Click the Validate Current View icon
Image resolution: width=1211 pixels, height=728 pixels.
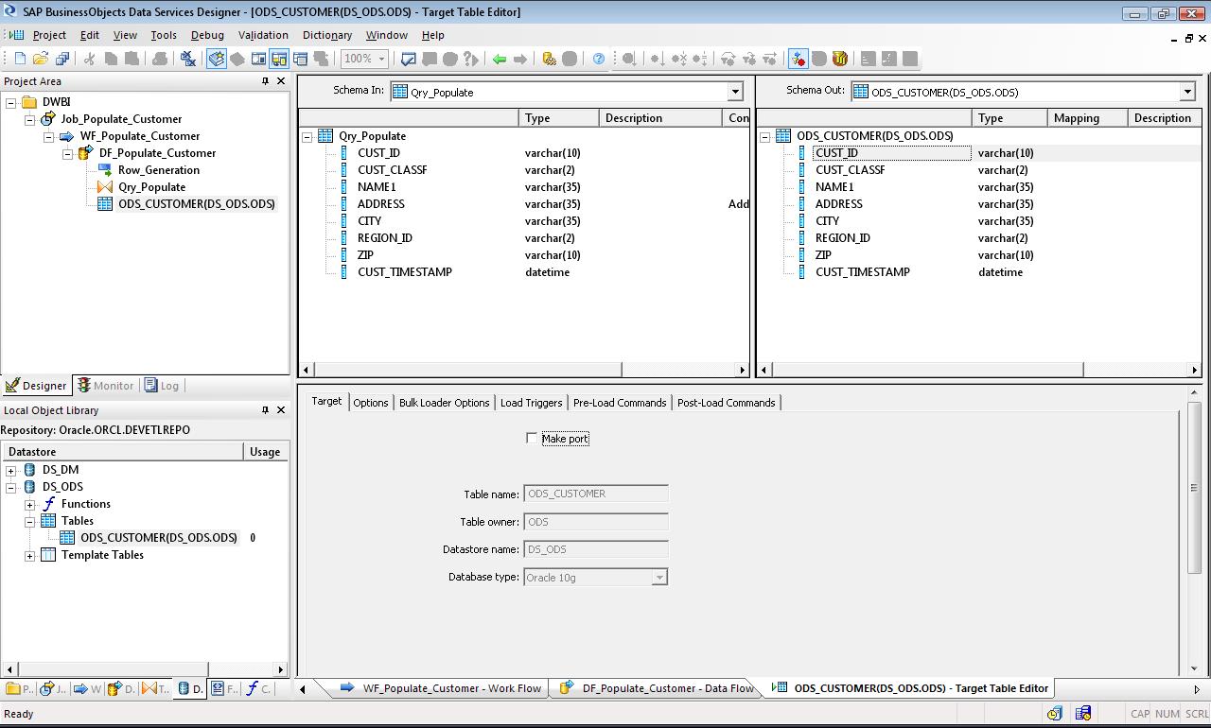tap(409, 59)
